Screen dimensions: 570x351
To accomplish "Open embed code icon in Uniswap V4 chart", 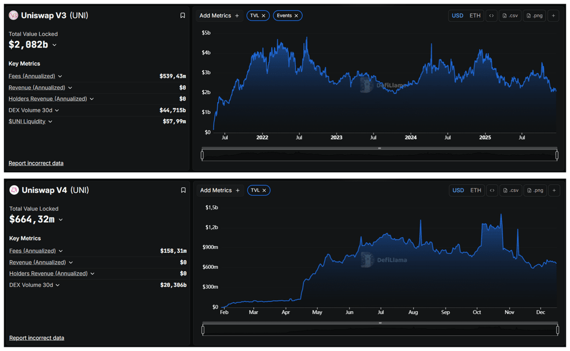I will click(x=492, y=190).
